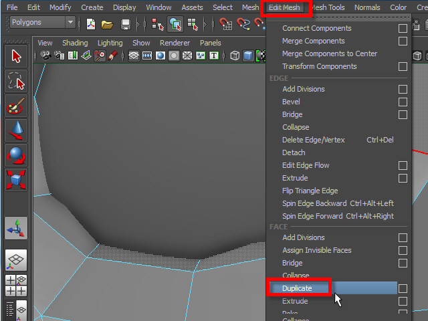The height and width of the screenshot is (321, 428).
Task: Toggle the 2D pan/zoom icon
Action: (x=100, y=56)
